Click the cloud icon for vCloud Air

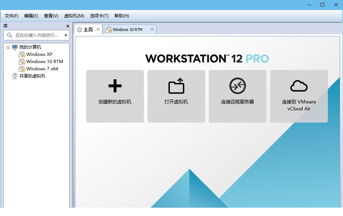[x=299, y=86]
